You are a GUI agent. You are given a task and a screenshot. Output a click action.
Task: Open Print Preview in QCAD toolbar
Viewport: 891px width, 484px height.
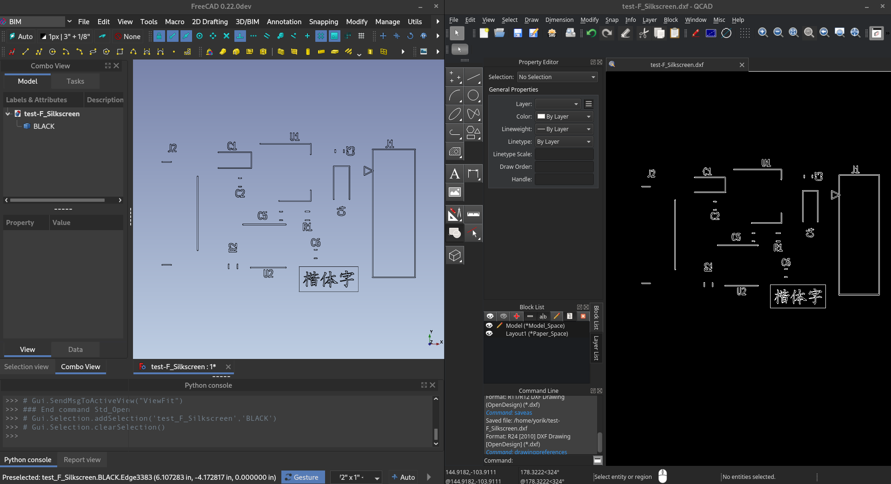(570, 33)
